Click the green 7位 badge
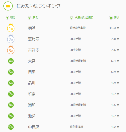Viewport: 126px width, 132px height. click(x=11, y=94)
